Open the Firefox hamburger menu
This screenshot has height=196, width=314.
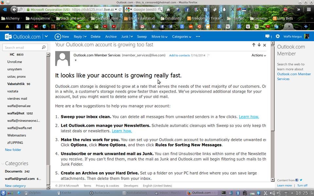[x=309, y=9]
